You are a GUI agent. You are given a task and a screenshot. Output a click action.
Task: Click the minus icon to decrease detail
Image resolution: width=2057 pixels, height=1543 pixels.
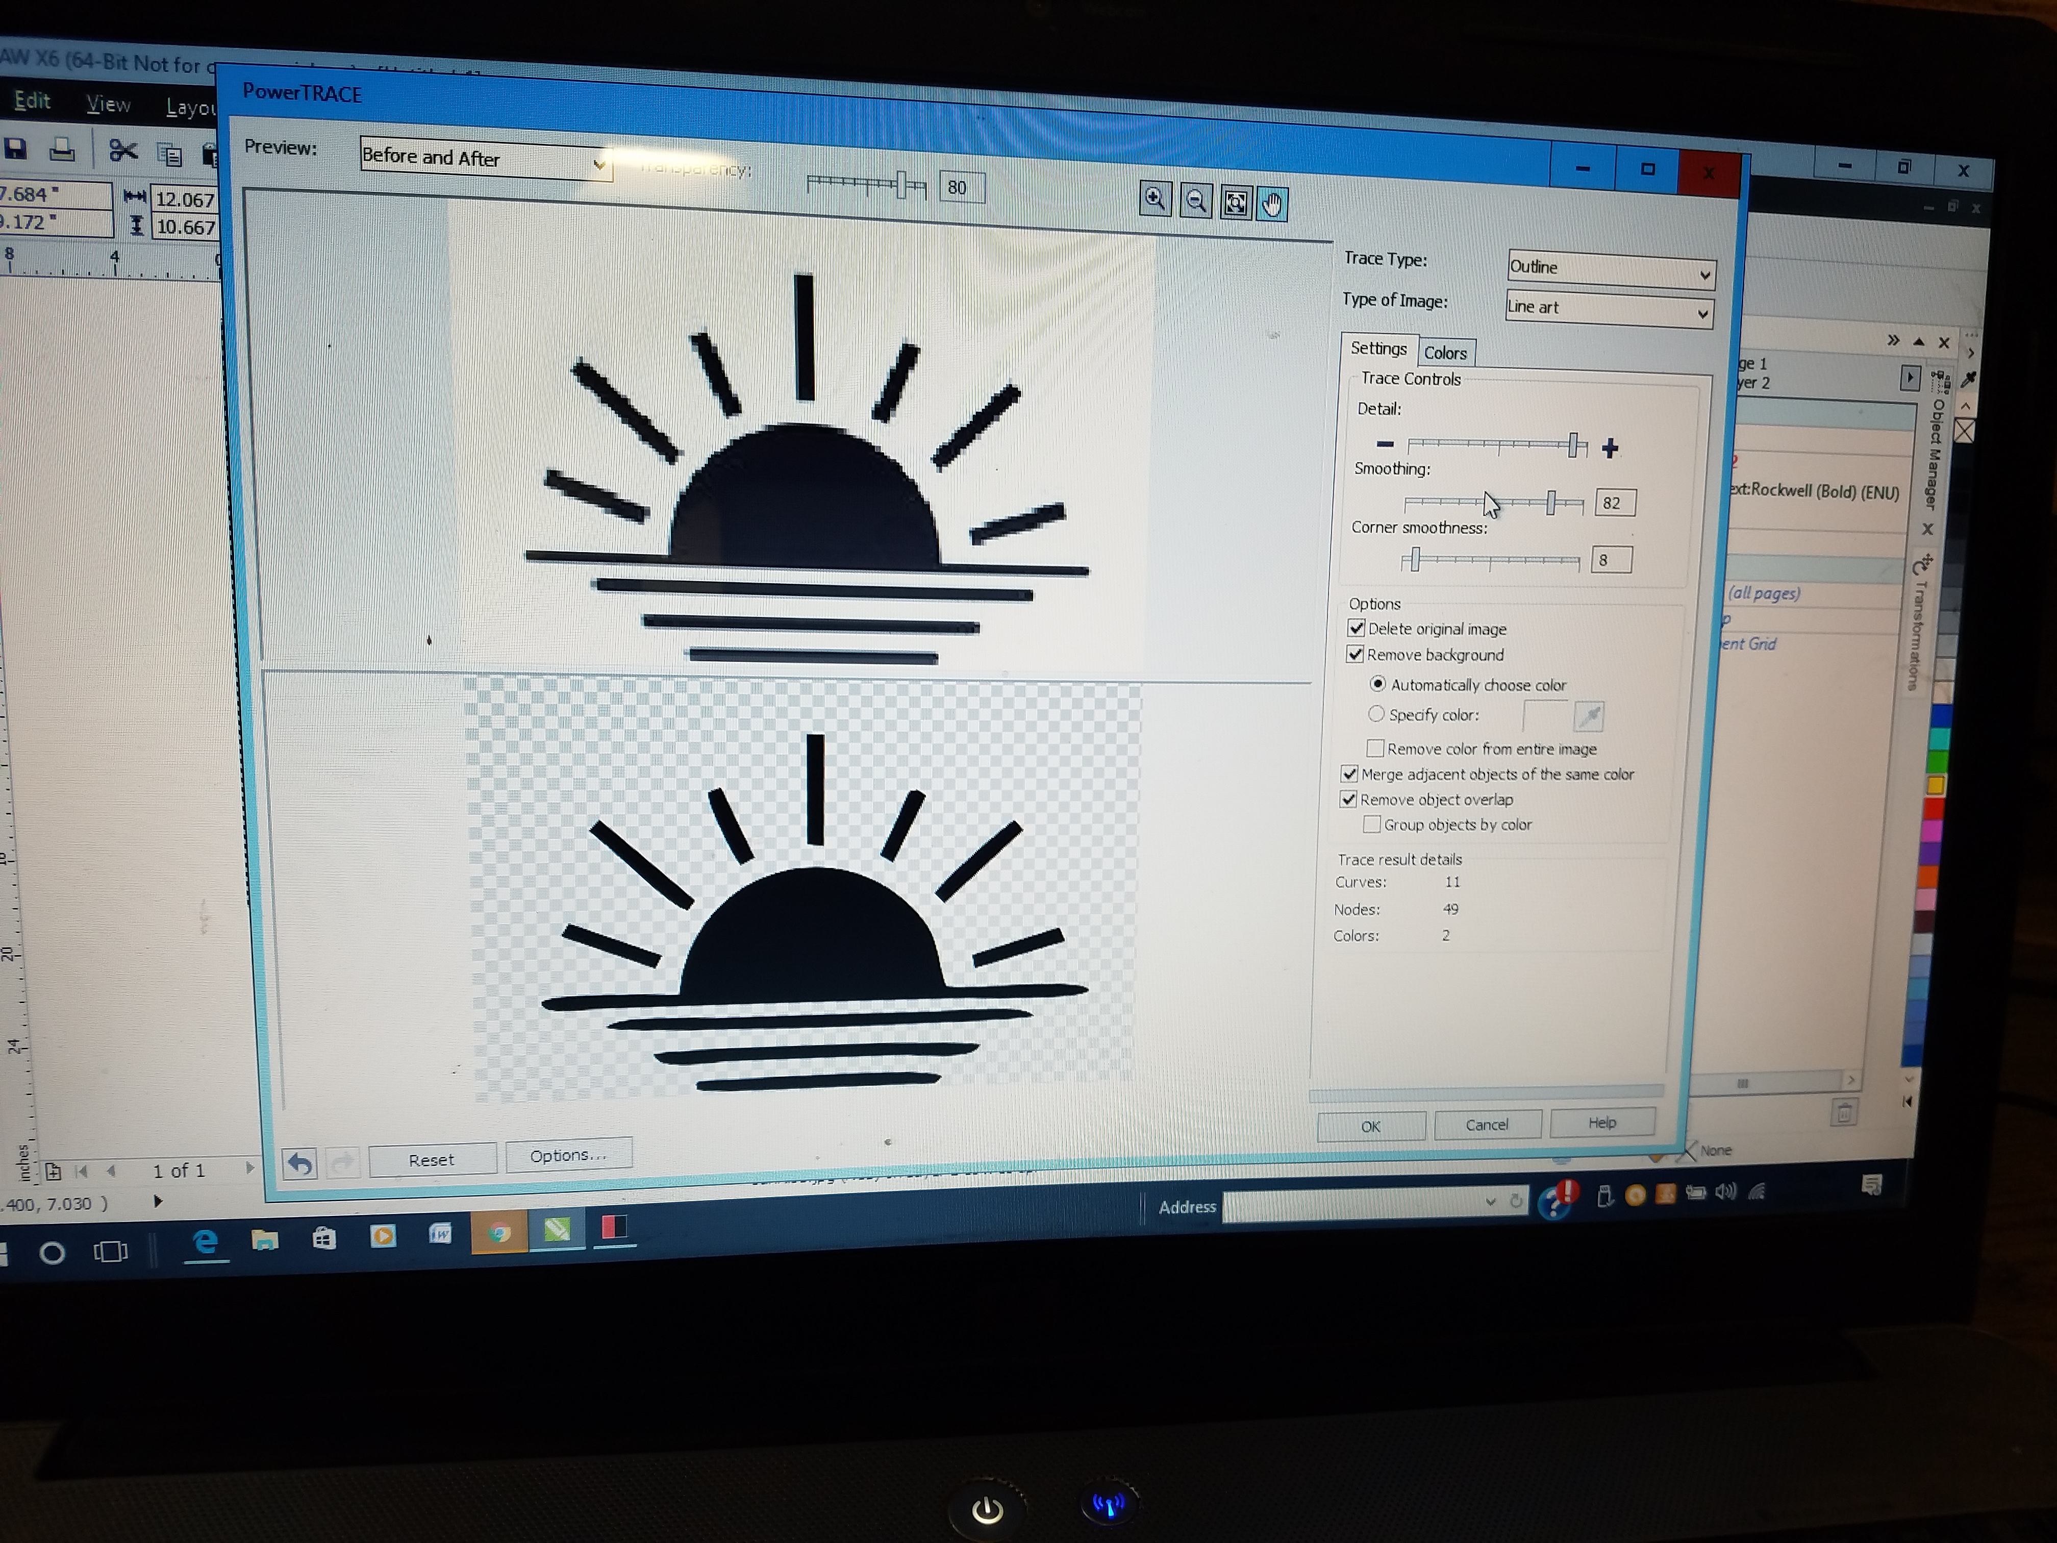1385,443
